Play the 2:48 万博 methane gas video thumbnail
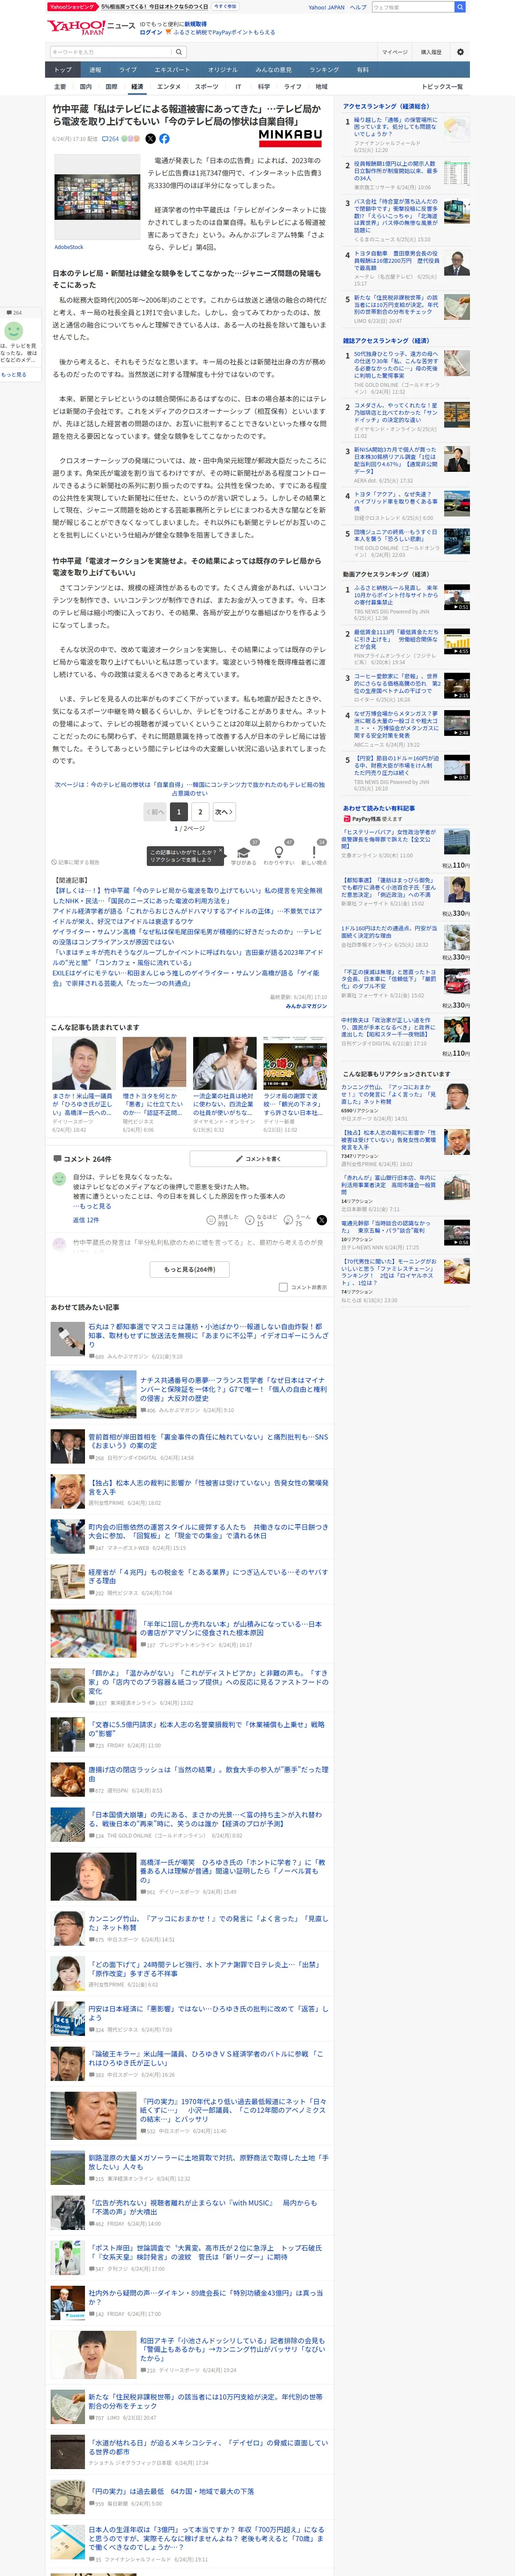This screenshot has width=515, height=2576. [457, 723]
